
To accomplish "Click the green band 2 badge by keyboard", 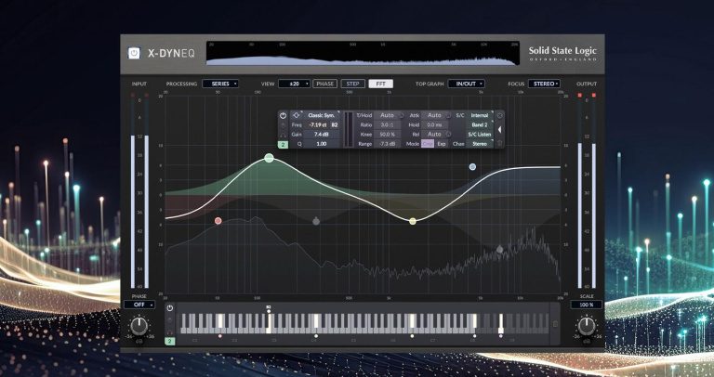I will point(170,341).
